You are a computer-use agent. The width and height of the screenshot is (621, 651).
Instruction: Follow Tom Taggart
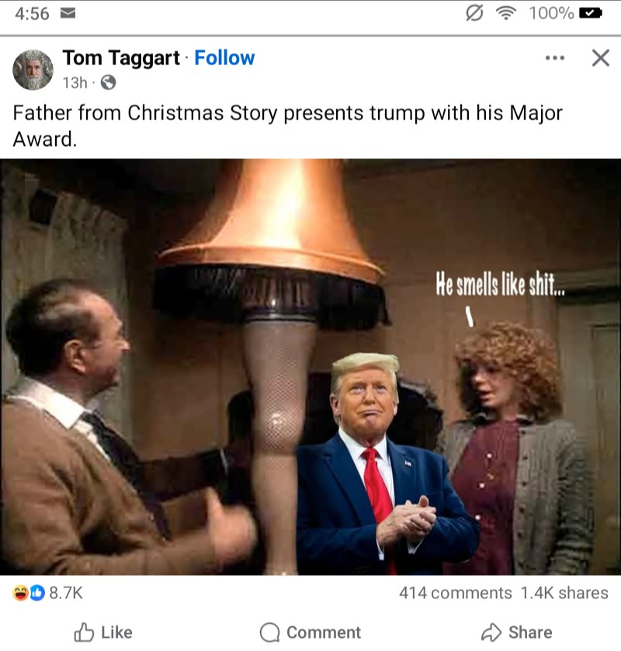click(224, 57)
